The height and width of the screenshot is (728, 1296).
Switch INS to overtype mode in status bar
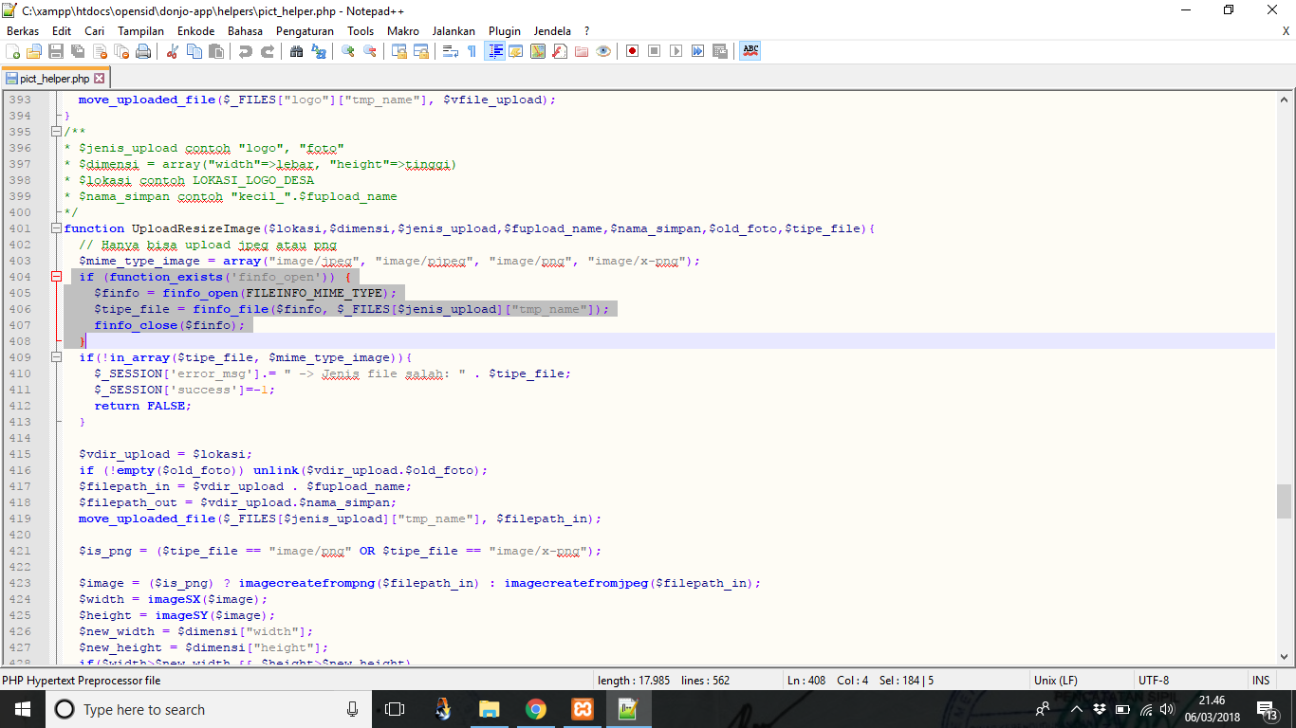[x=1261, y=680]
